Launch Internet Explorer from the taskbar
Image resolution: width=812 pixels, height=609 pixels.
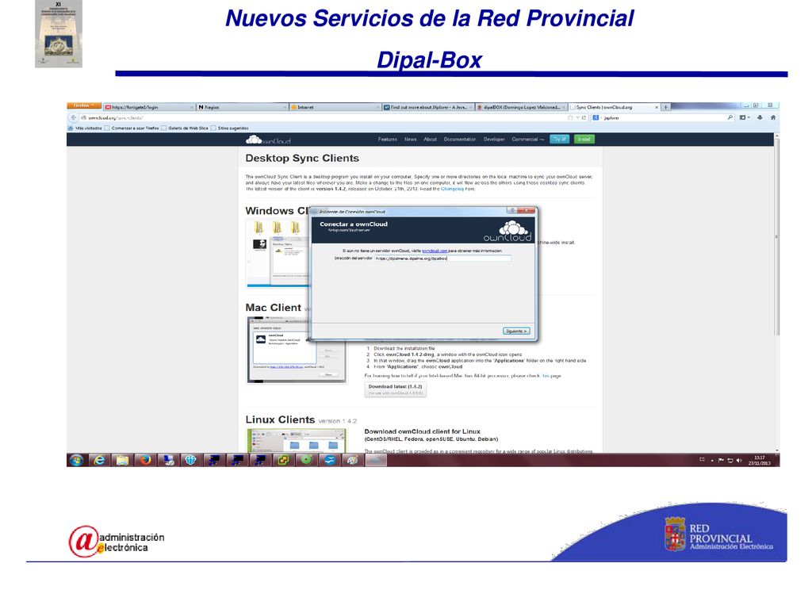[99, 461]
